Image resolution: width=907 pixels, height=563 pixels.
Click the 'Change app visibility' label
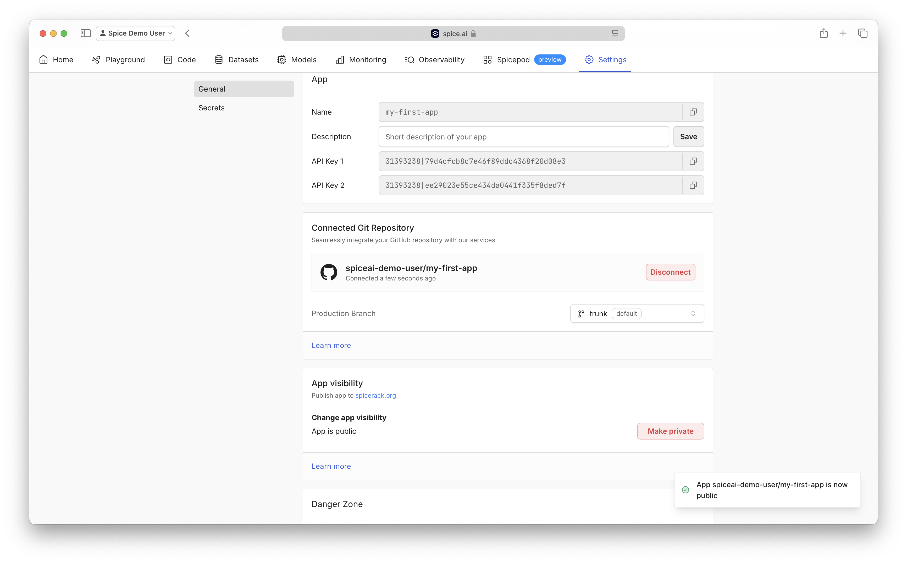coord(349,418)
